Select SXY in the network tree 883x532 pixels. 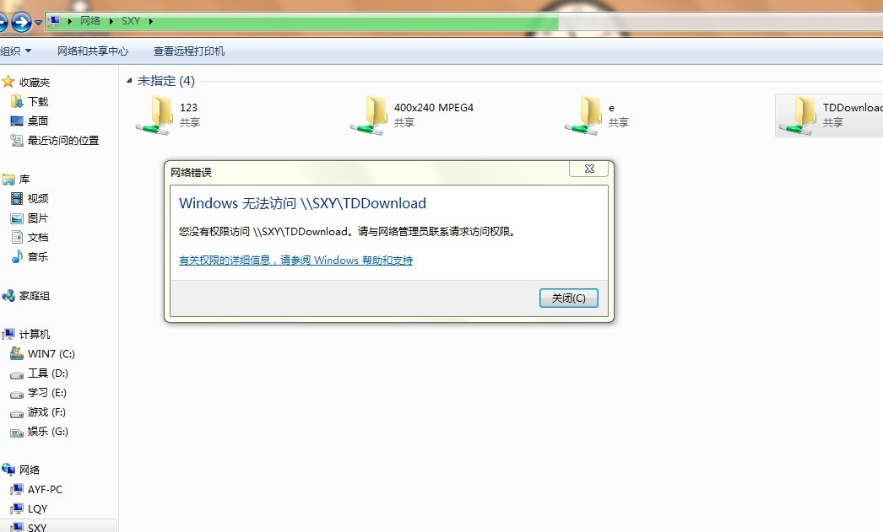tap(37, 527)
